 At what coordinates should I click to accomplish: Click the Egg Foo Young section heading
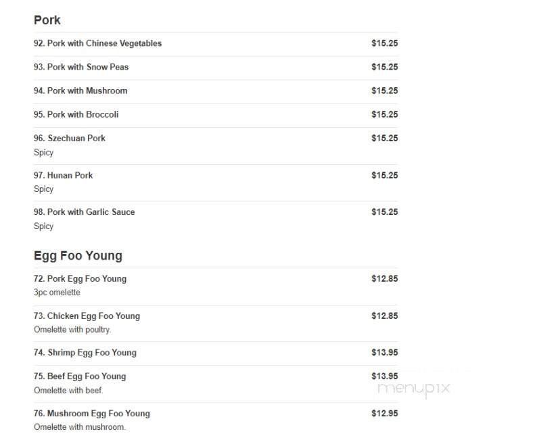78,256
